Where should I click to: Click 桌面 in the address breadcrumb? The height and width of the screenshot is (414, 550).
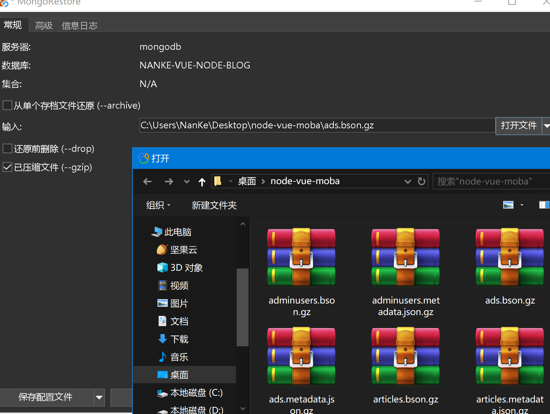point(247,181)
